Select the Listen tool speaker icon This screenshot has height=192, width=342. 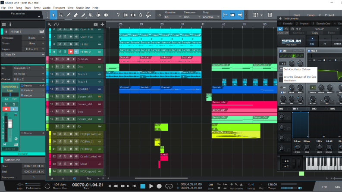coord(106,15)
